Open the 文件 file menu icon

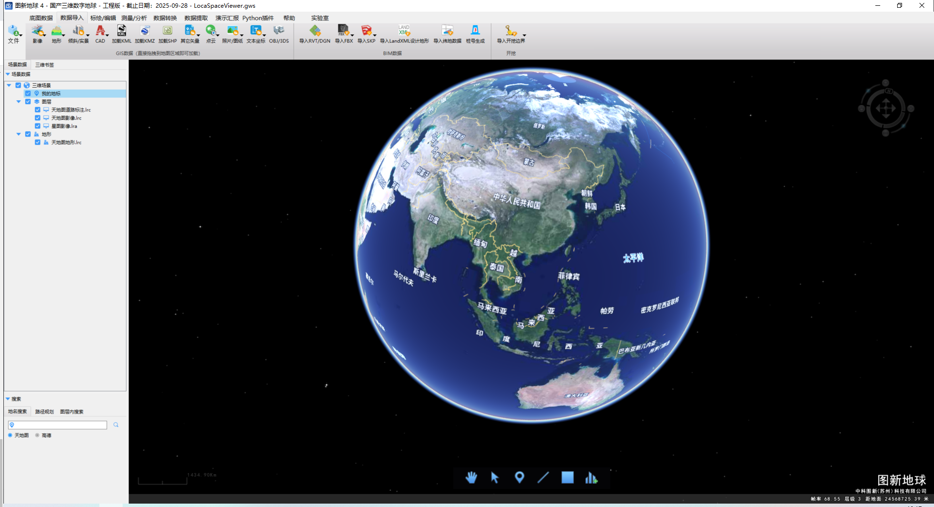coord(14,31)
